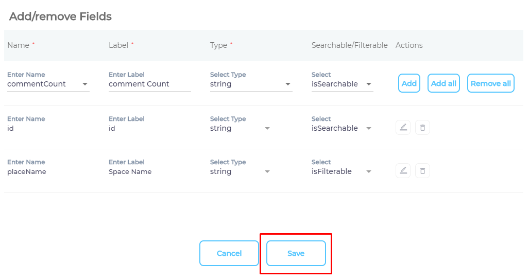Expand type dropdown for the id row
This screenshot has width=529, height=280.
click(267, 128)
